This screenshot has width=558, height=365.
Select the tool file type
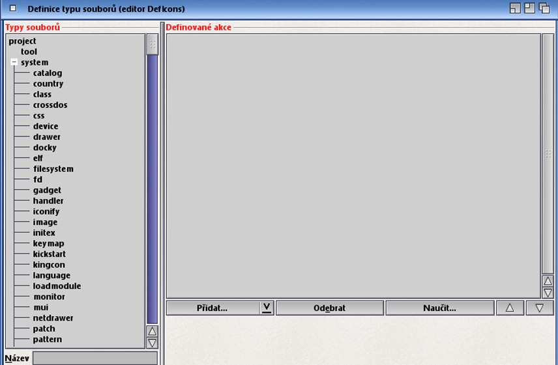point(29,51)
